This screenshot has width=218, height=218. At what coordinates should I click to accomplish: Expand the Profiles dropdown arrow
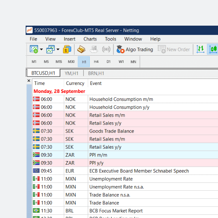58,49
